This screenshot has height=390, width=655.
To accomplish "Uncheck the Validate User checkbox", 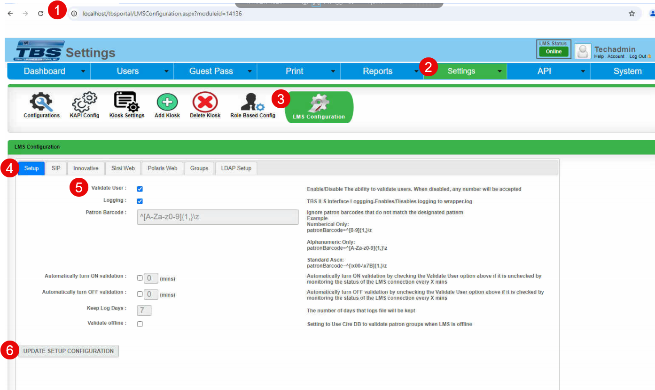I will (140, 189).
